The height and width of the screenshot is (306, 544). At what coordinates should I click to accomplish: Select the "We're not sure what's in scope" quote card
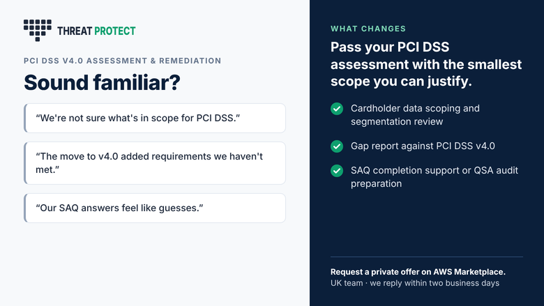point(155,118)
